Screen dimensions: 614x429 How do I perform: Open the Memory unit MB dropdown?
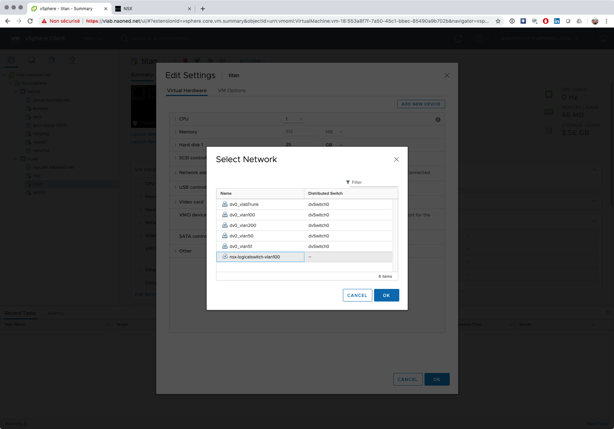[x=334, y=132]
